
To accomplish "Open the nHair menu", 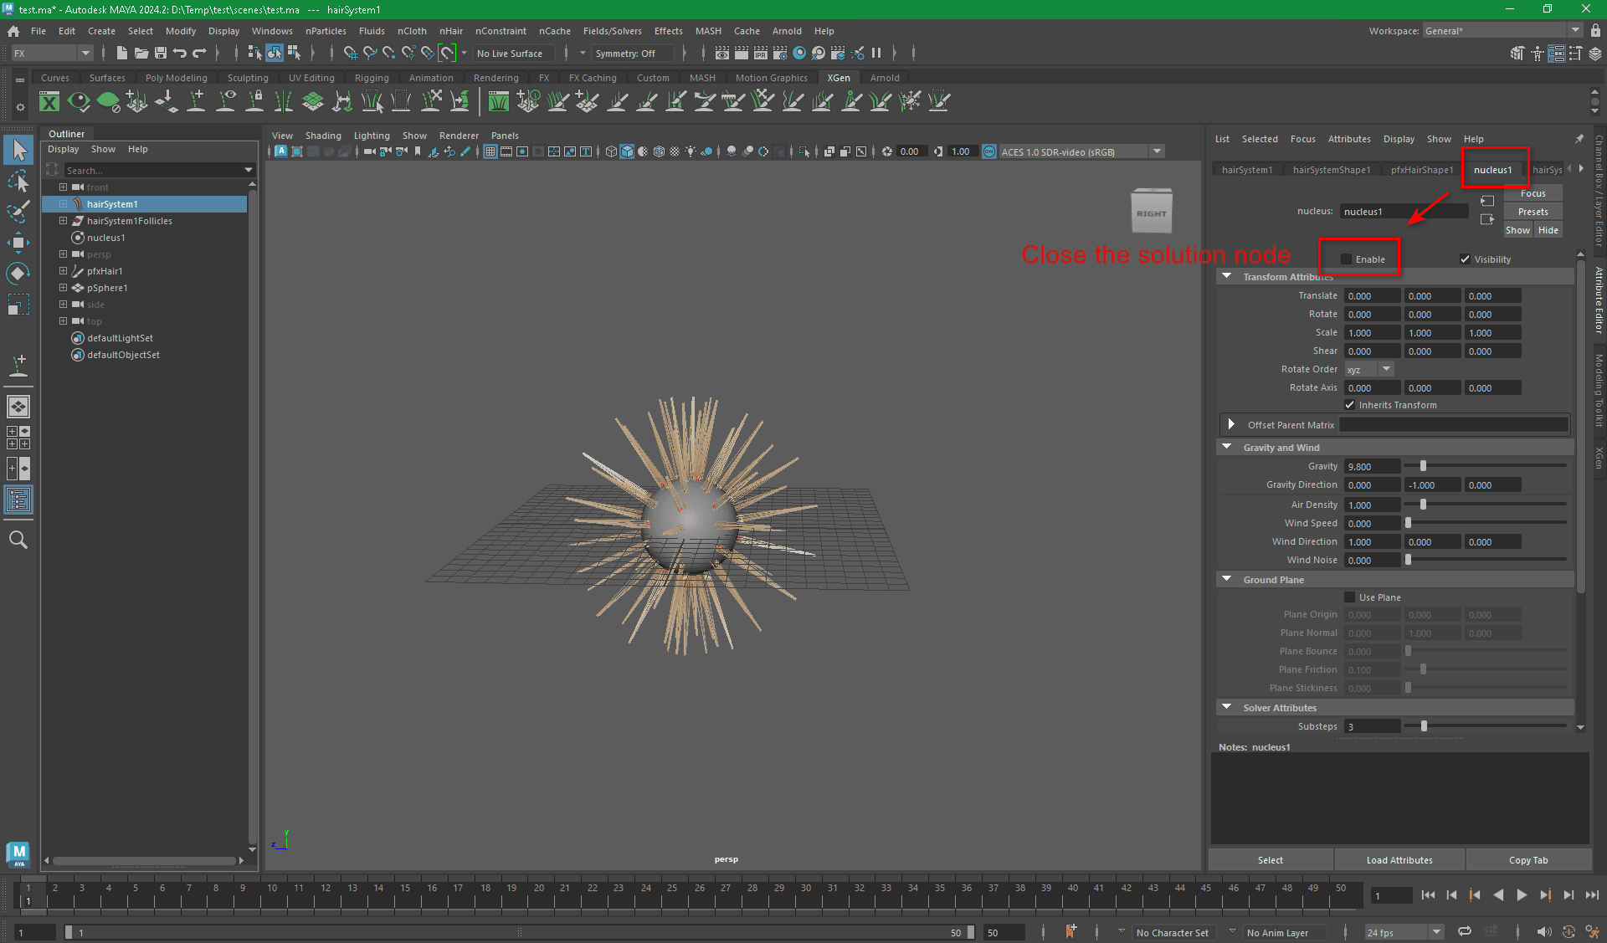I will (x=450, y=31).
